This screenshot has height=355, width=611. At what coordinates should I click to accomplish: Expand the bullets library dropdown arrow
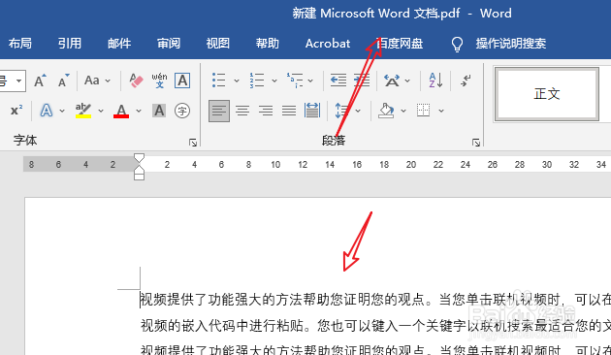[x=237, y=81]
